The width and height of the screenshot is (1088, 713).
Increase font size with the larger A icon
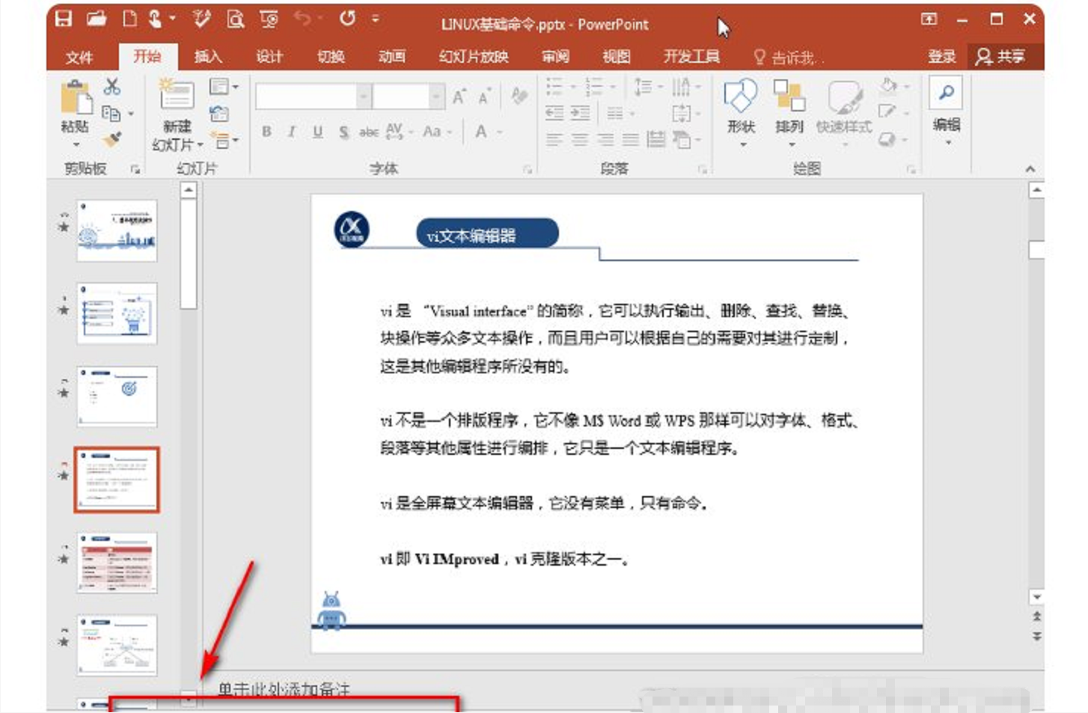point(459,97)
